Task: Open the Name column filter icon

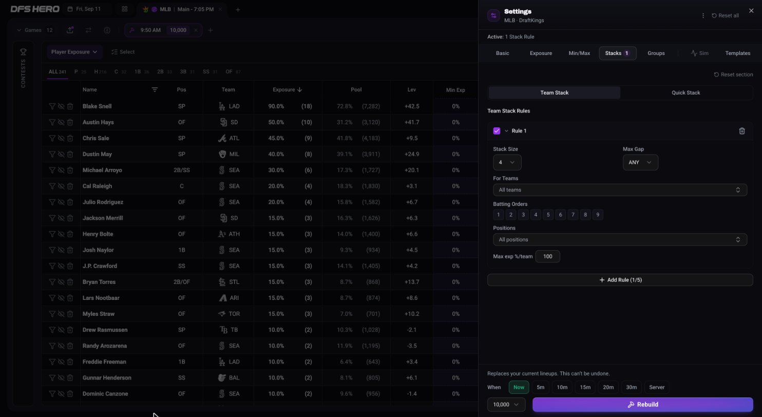Action: tap(155, 89)
